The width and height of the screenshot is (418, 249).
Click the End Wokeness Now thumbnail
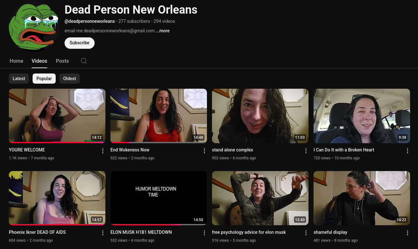tap(159, 116)
